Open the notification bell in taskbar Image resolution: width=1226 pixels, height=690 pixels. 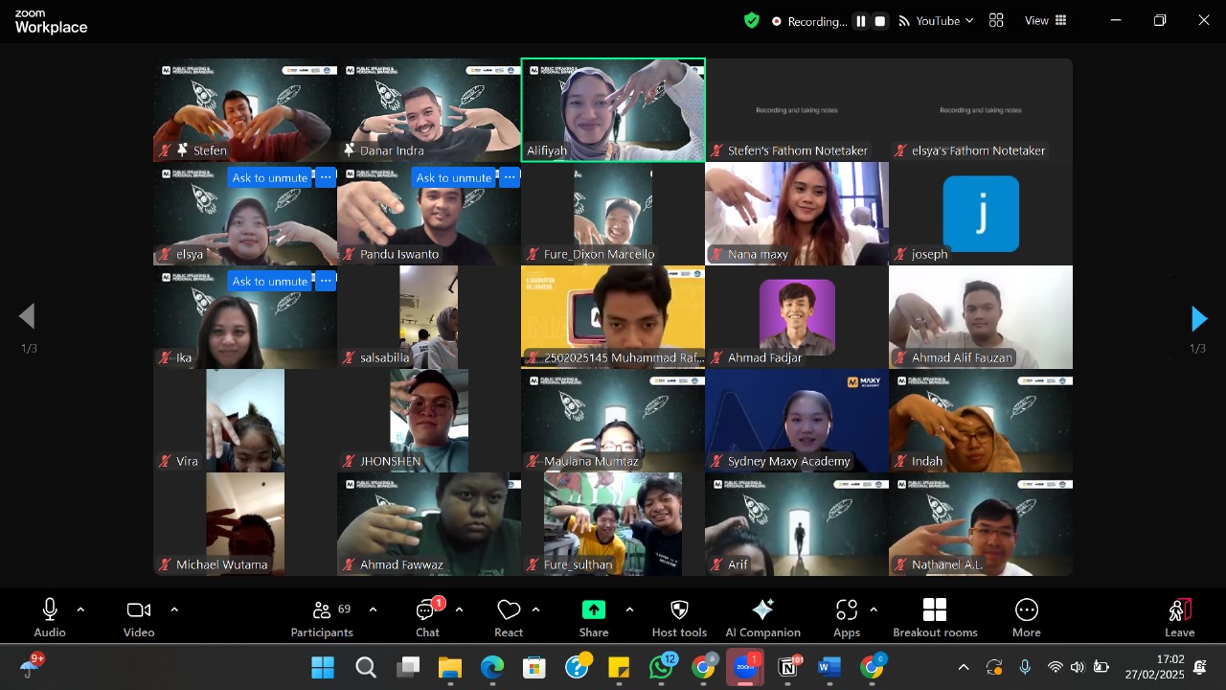[1201, 667]
